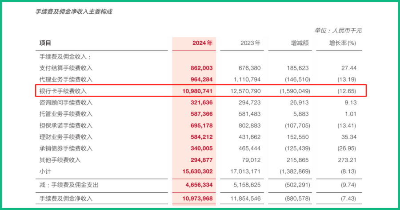Click the 托管业务手续费收入 row label
This screenshot has height=210, width=400.
click(66, 114)
